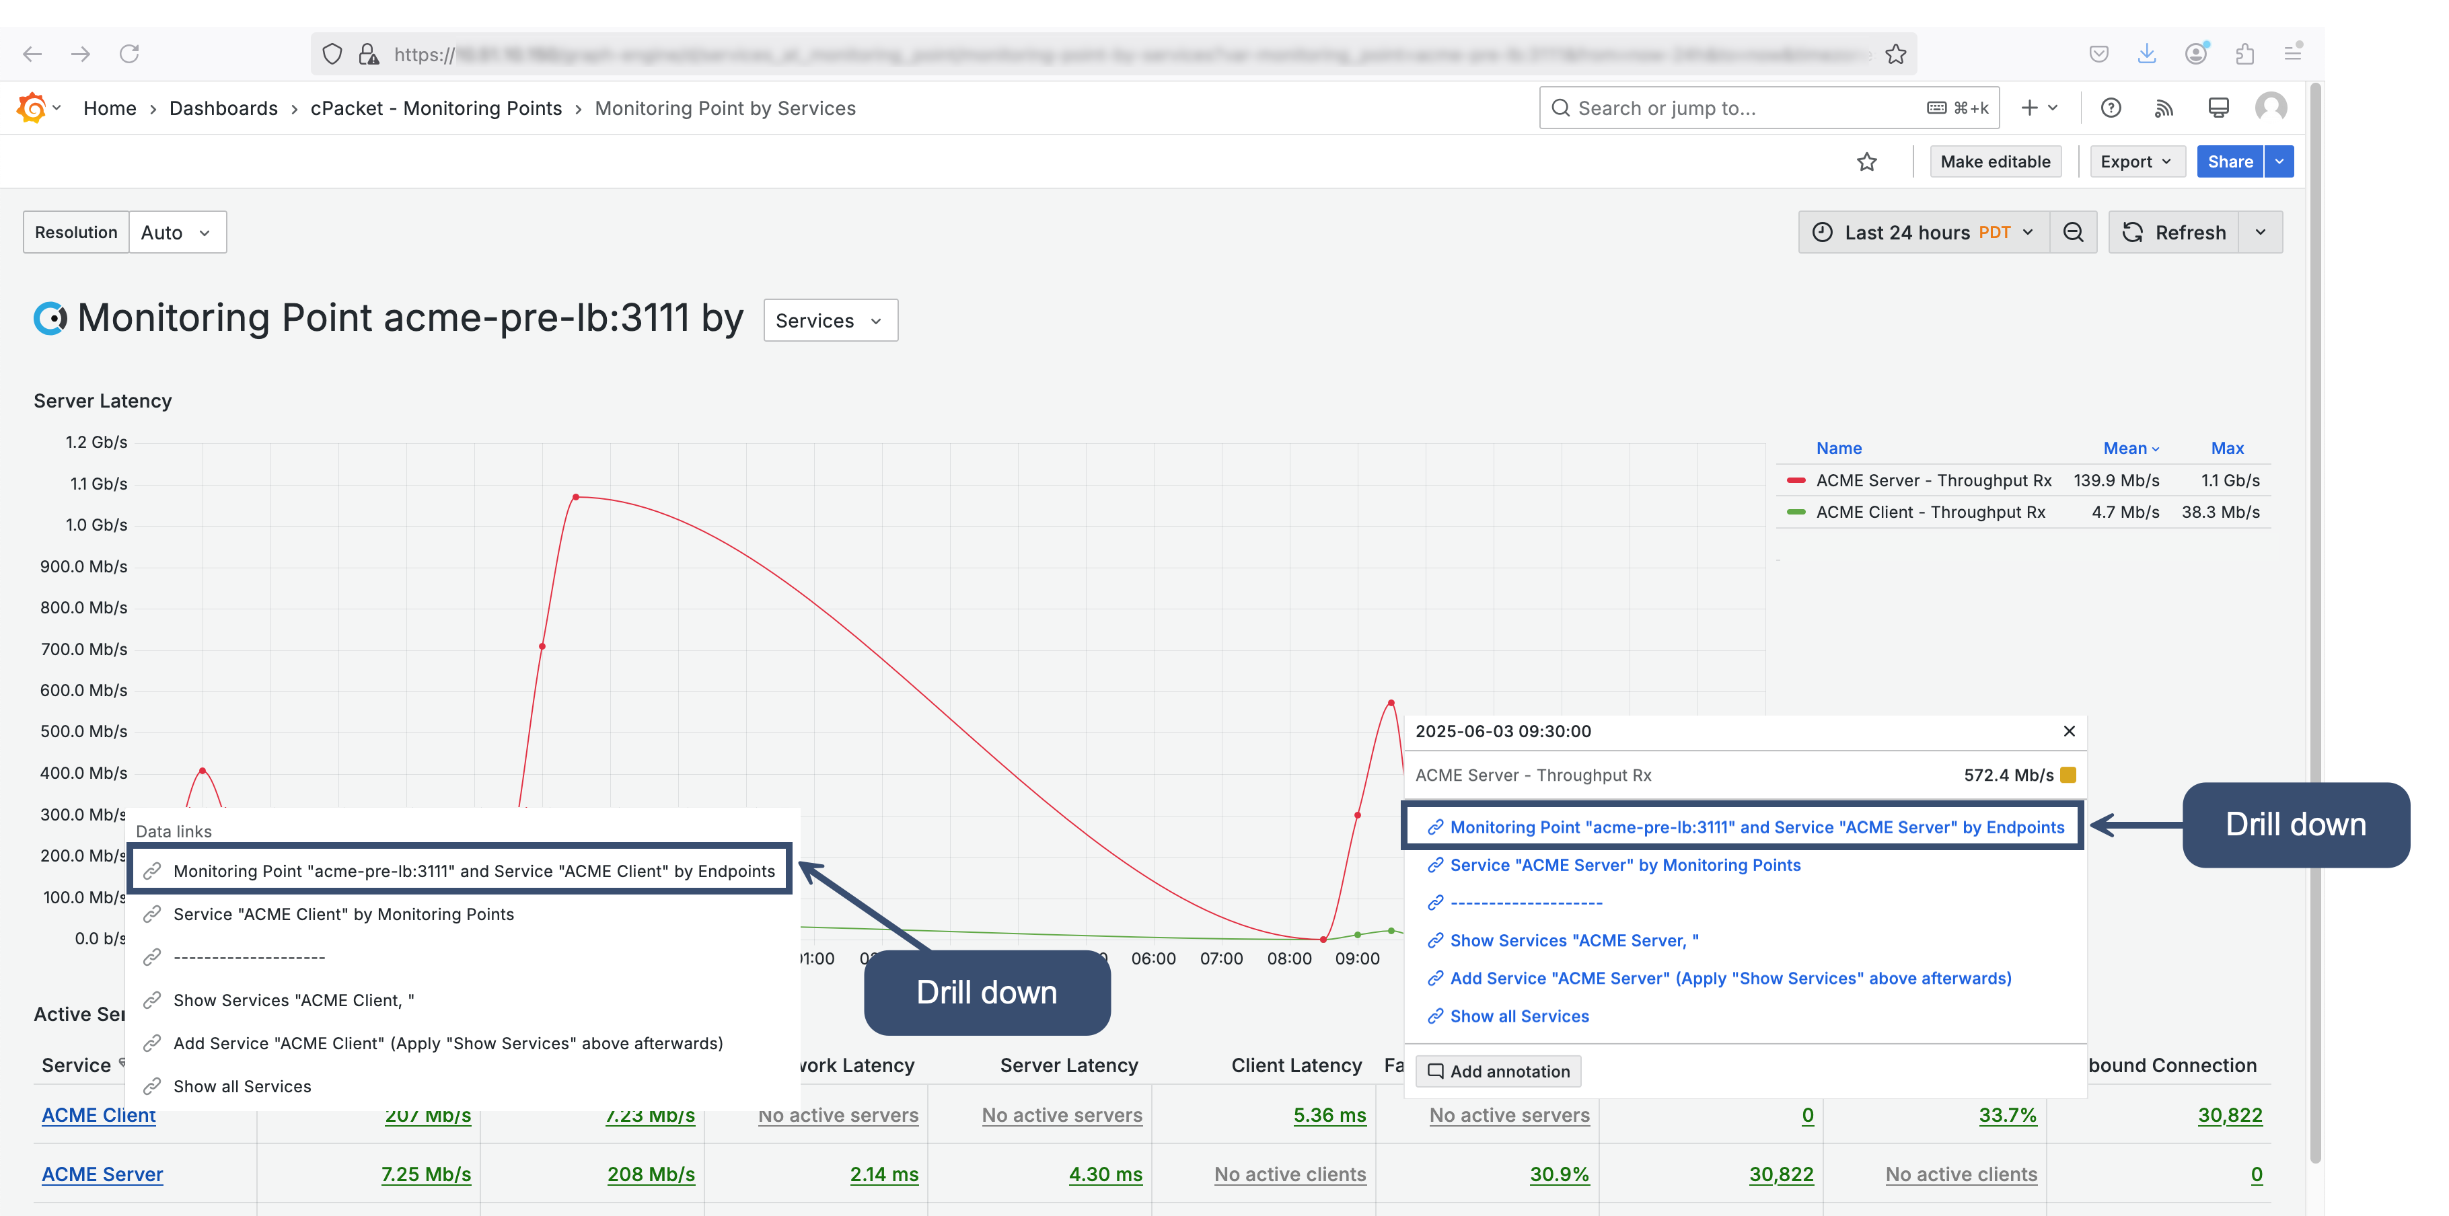Open the user profile avatar
Screen dimensions: 2449x1216
pyautogui.click(x=2271, y=108)
